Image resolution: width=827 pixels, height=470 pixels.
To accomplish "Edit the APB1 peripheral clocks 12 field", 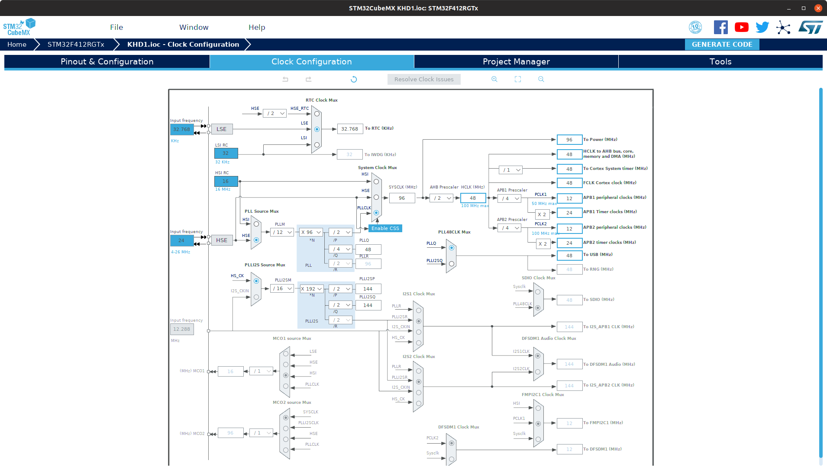I will click(569, 198).
